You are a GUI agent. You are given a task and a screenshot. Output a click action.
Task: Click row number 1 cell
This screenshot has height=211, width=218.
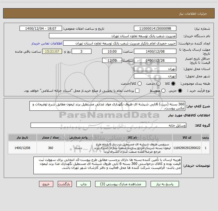click(x=206, y=148)
